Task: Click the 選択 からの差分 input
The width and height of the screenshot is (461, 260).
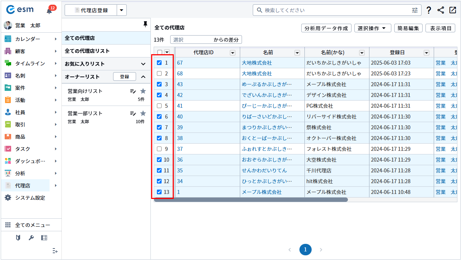Action: (206, 40)
